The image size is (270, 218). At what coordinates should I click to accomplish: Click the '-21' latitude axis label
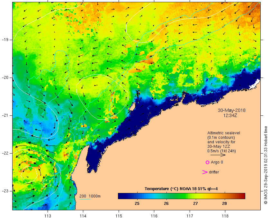click(5, 115)
